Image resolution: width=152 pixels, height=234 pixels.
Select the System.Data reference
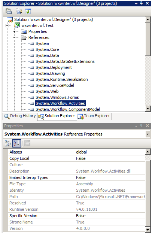coord(47,55)
